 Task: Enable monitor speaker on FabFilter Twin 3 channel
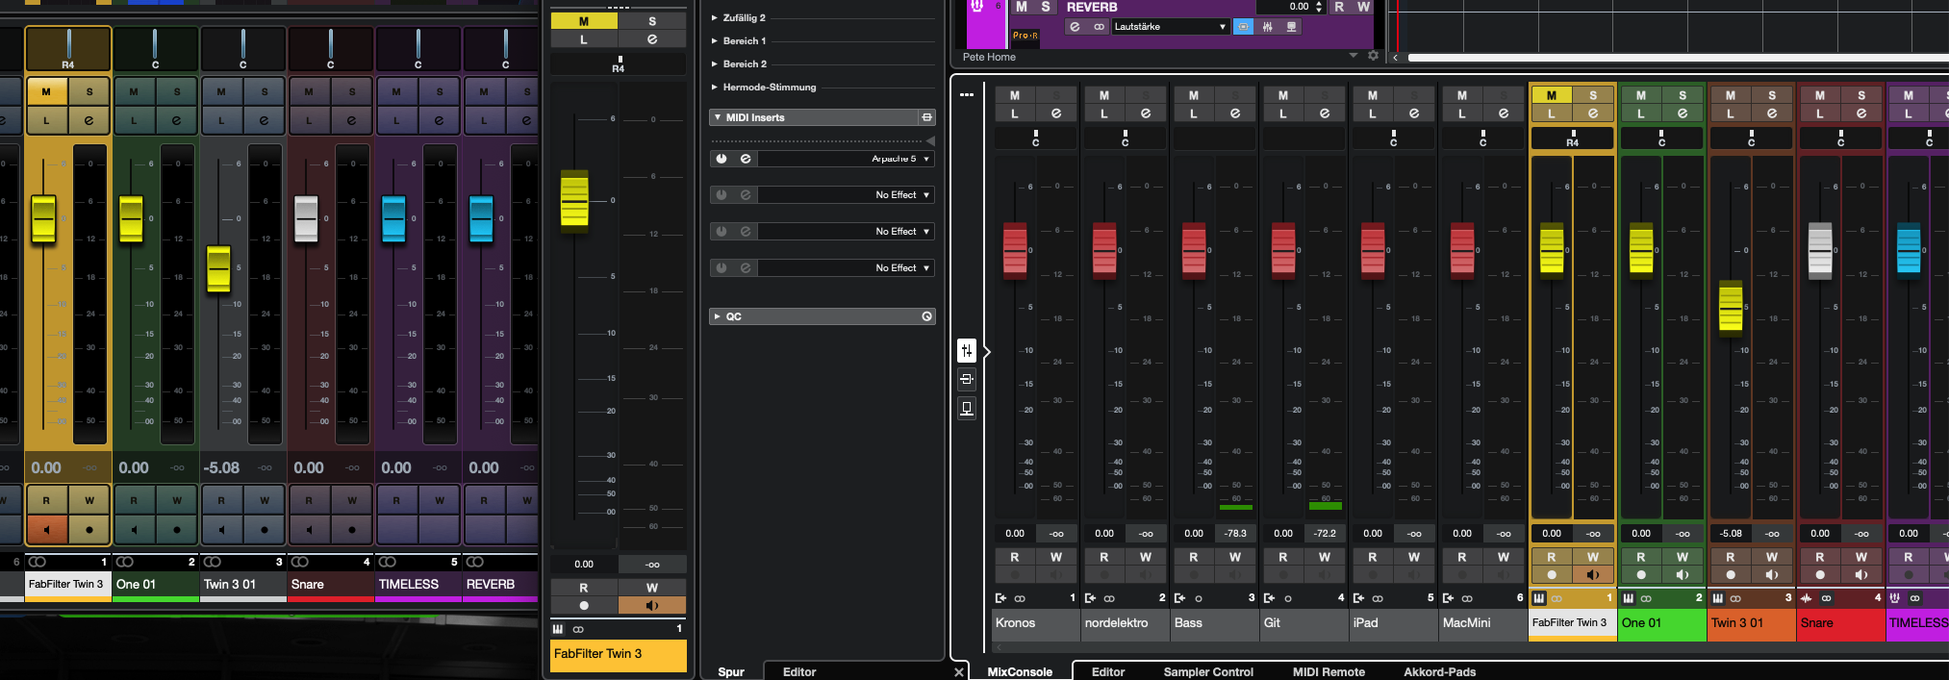(1592, 575)
